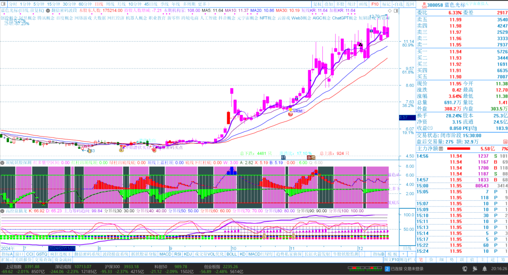This screenshot has height=275, width=508.
Task: Click the 财 marker on the chart
Action: click(283, 157)
